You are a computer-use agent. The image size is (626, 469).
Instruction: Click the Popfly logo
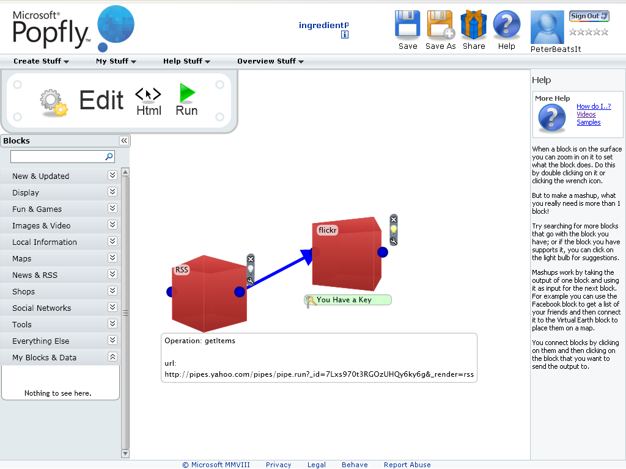(73, 28)
